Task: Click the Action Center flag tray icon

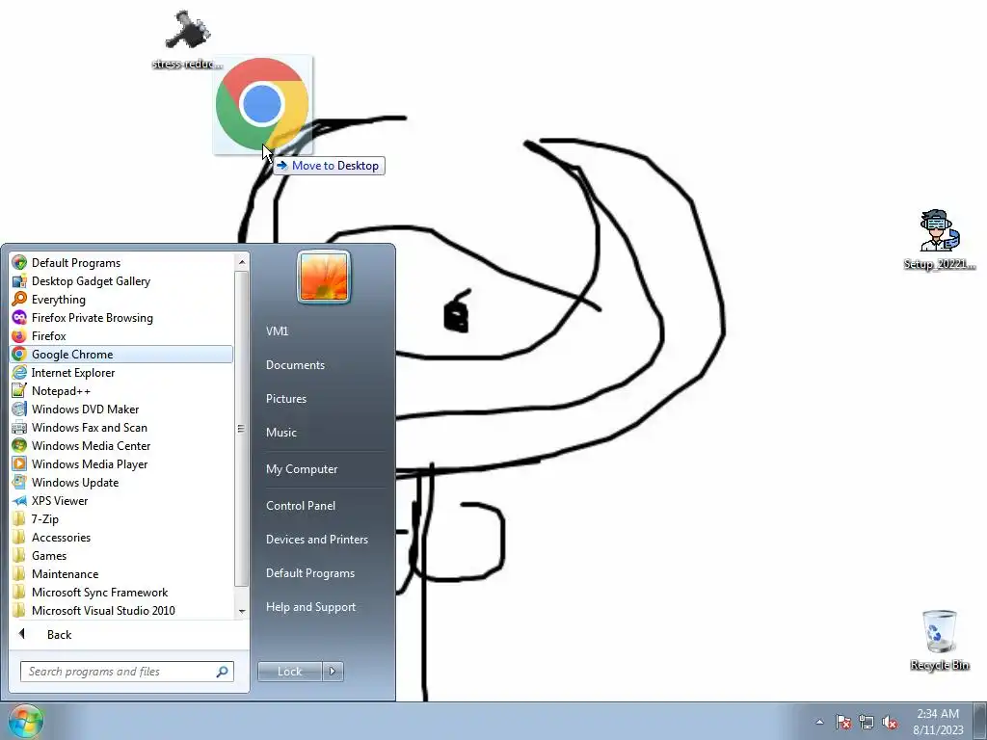Action: pyautogui.click(x=843, y=722)
